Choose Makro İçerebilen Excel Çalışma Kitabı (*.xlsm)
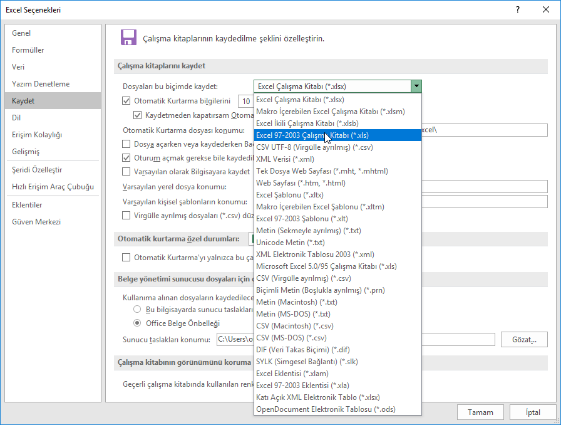The width and height of the screenshot is (561, 425). point(337,112)
